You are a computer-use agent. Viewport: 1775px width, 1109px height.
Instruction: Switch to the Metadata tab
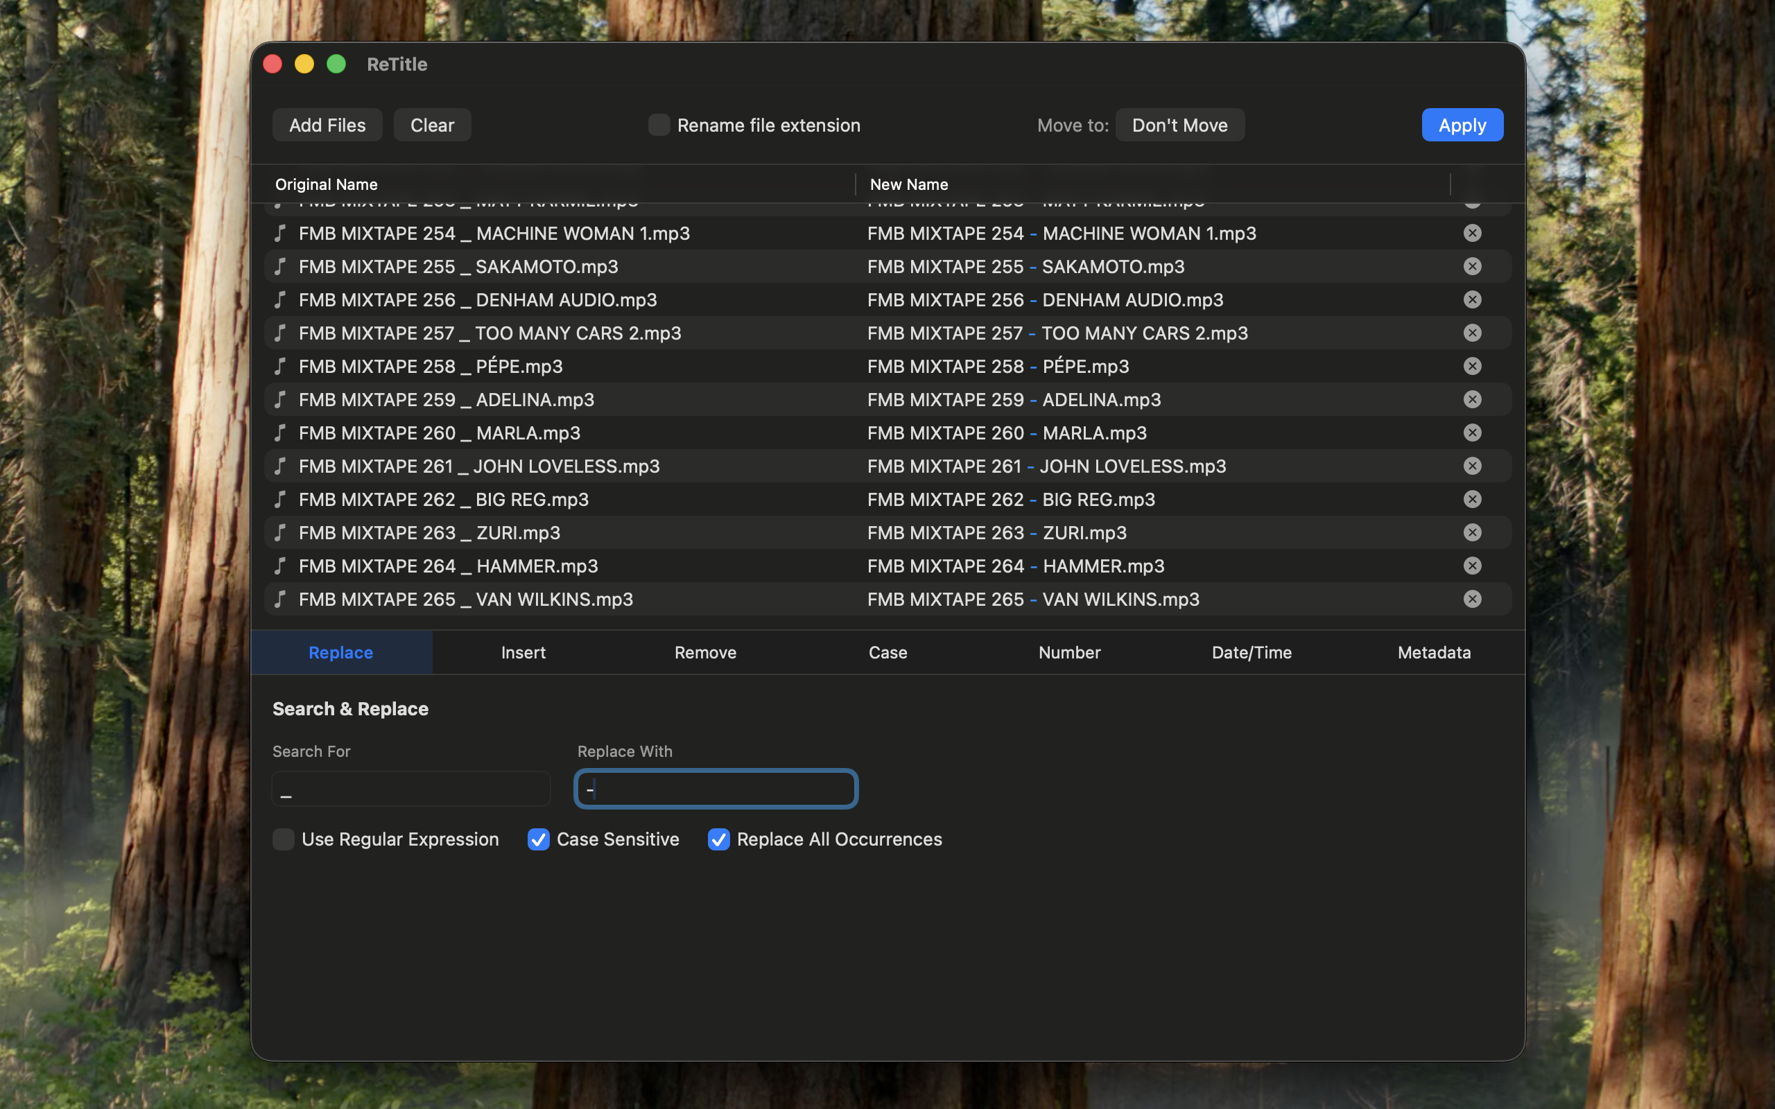[1433, 652]
